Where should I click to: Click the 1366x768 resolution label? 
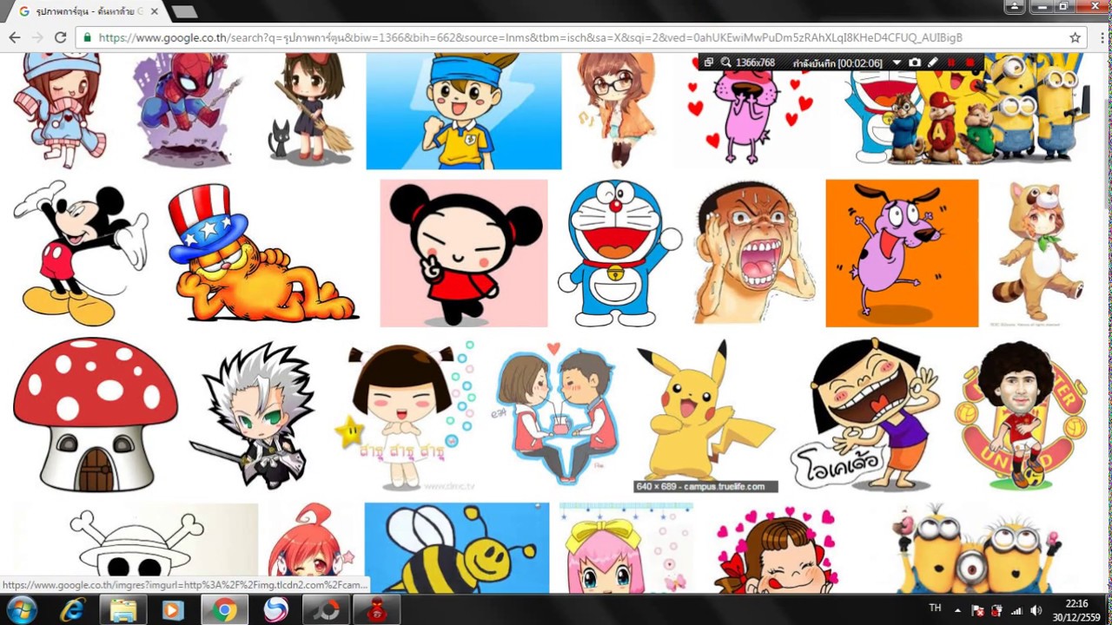(755, 62)
